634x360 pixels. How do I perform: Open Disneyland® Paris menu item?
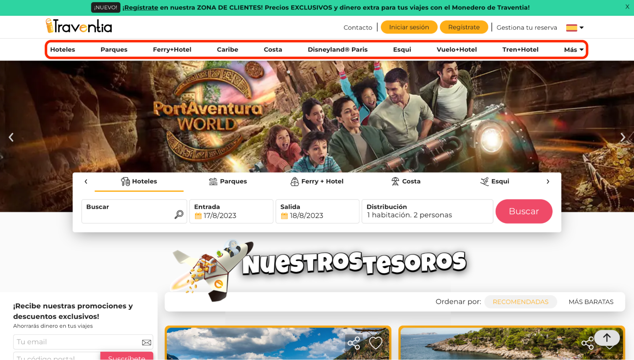click(337, 49)
